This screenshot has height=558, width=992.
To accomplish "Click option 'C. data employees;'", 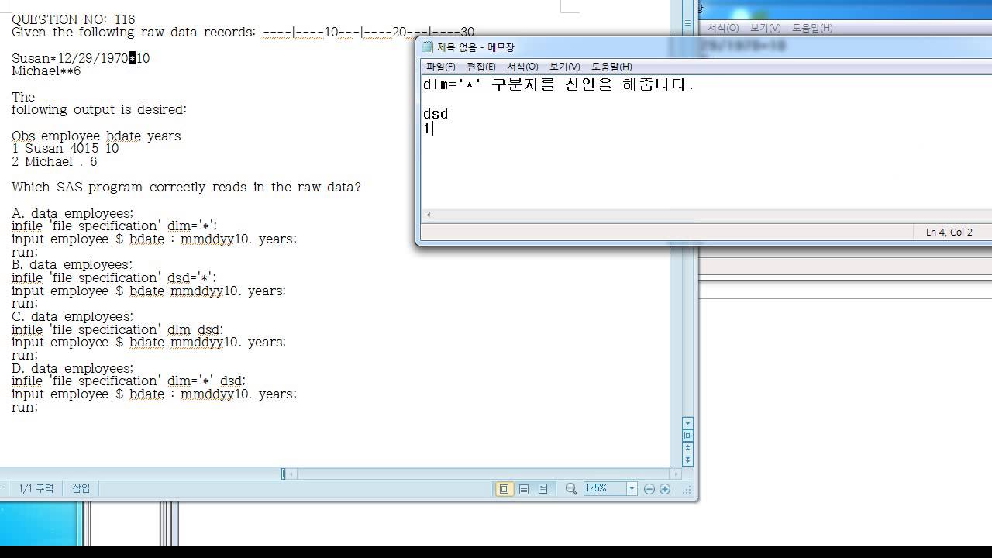I will pyautogui.click(x=73, y=317).
